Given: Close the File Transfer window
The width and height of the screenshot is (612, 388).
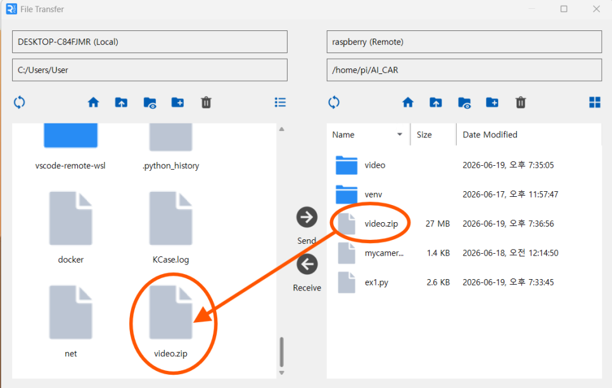Looking at the screenshot, I should click(x=596, y=9).
